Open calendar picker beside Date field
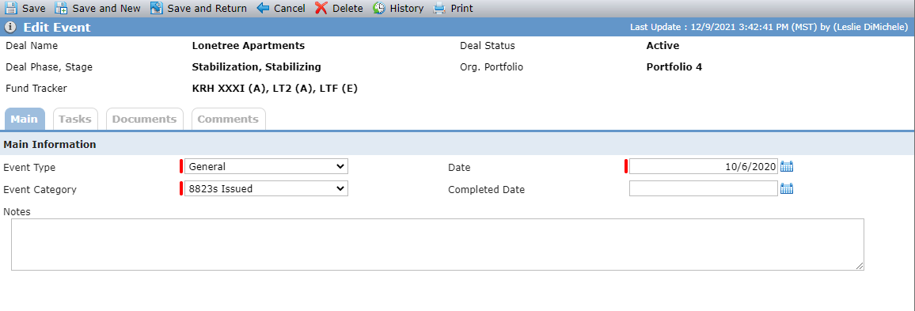Screen dimensions: 915x311 [787, 166]
